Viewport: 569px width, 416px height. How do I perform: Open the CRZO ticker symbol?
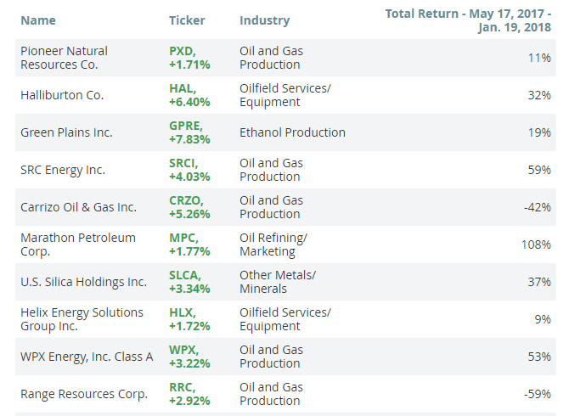pos(185,200)
